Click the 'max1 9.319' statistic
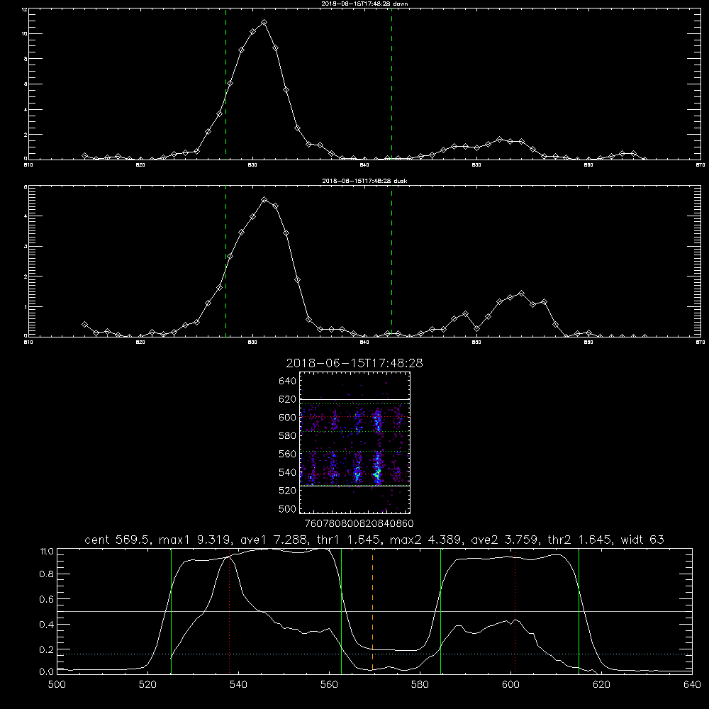 (x=196, y=540)
